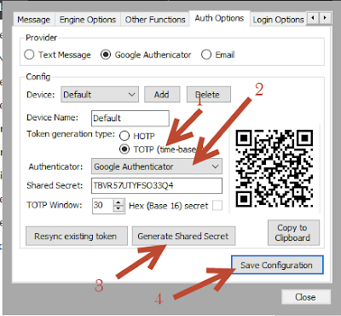Screen dimensions: 341x316
Task: Click the QR code image
Action: (x=275, y=168)
